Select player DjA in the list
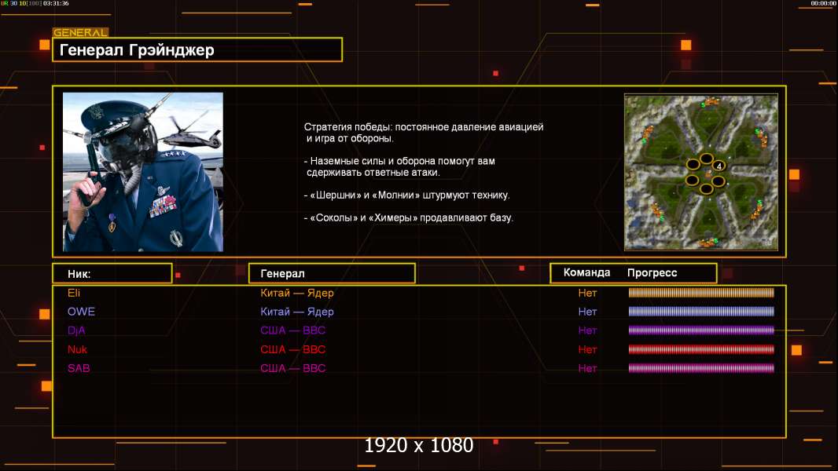 (76, 330)
